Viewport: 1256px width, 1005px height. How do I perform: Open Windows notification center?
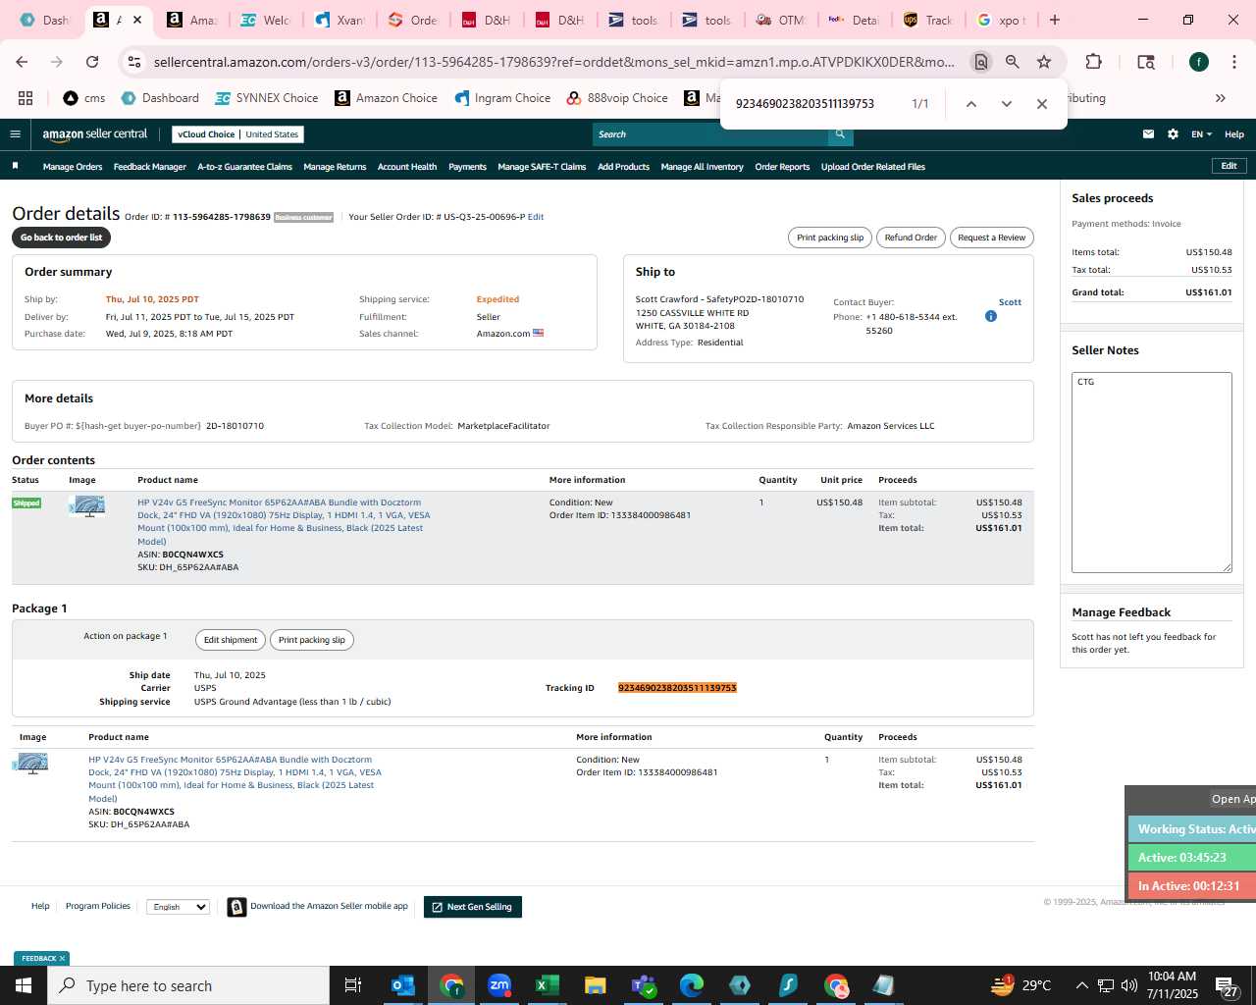point(1228,985)
